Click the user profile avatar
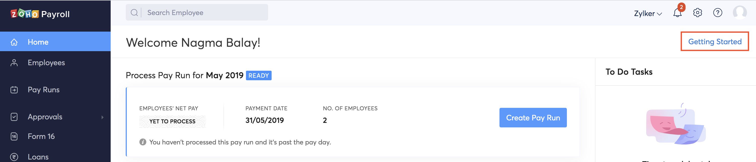The width and height of the screenshot is (756, 162). coord(740,13)
